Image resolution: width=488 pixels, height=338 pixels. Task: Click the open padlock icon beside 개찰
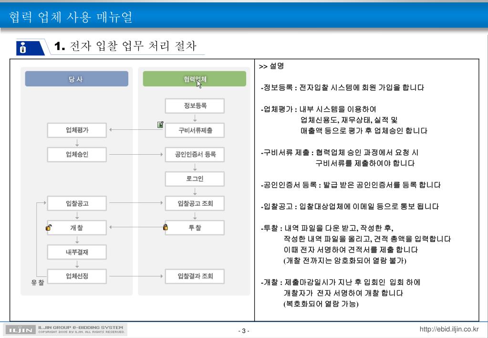[49, 227]
